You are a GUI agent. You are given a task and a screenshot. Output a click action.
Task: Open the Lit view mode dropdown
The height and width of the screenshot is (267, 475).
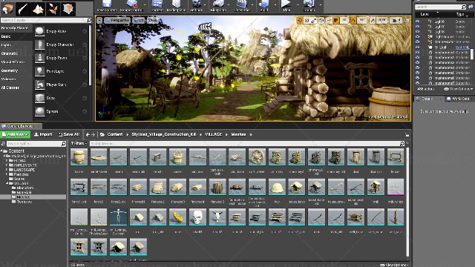139,20
